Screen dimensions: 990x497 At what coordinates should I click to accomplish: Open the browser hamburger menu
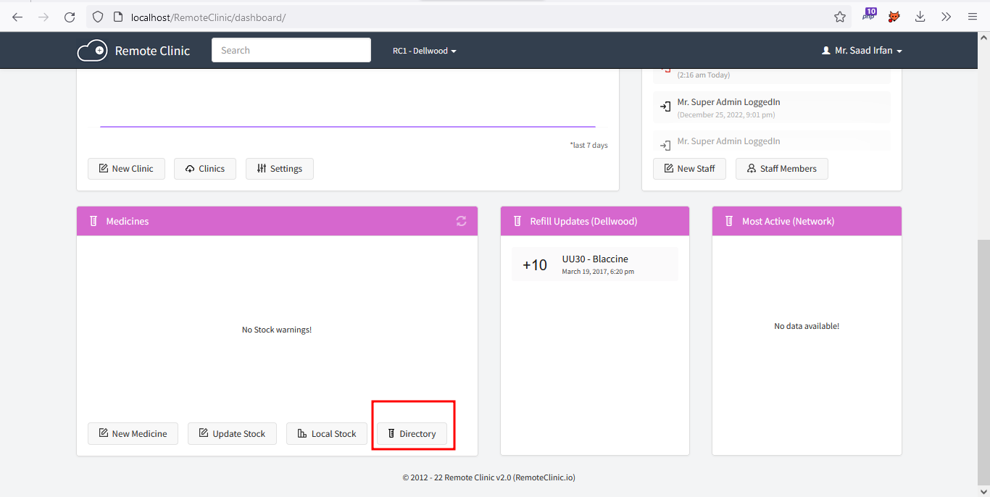(x=973, y=17)
